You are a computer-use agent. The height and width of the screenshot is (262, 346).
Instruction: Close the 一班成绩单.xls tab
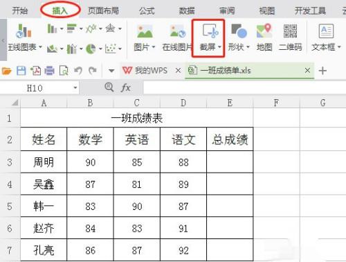[x=307, y=70]
